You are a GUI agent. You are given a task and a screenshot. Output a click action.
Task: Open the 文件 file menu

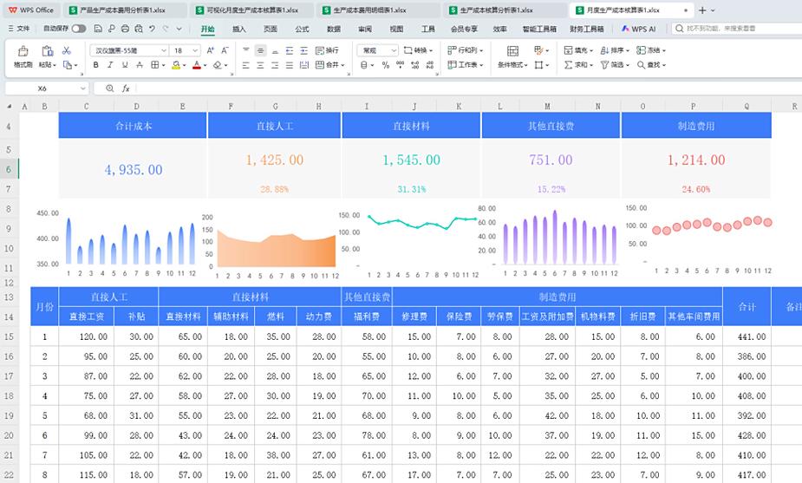(19, 29)
